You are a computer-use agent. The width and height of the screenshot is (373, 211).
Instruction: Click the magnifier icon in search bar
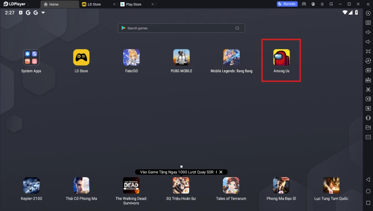pos(237,28)
